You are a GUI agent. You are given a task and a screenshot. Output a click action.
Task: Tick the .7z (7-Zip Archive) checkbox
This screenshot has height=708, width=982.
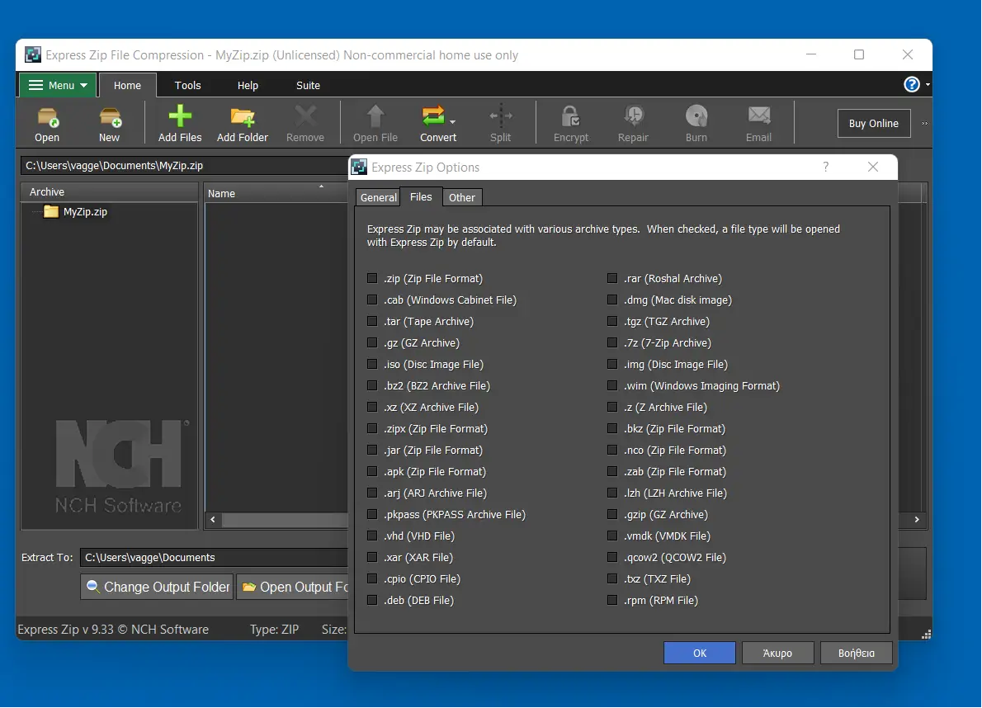click(x=611, y=342)
